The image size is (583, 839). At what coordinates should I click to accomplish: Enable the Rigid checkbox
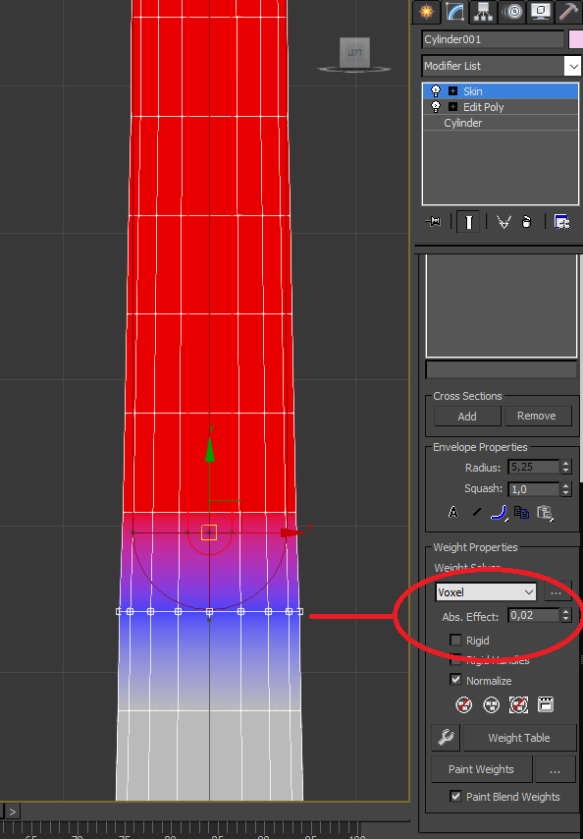[455, 640]
